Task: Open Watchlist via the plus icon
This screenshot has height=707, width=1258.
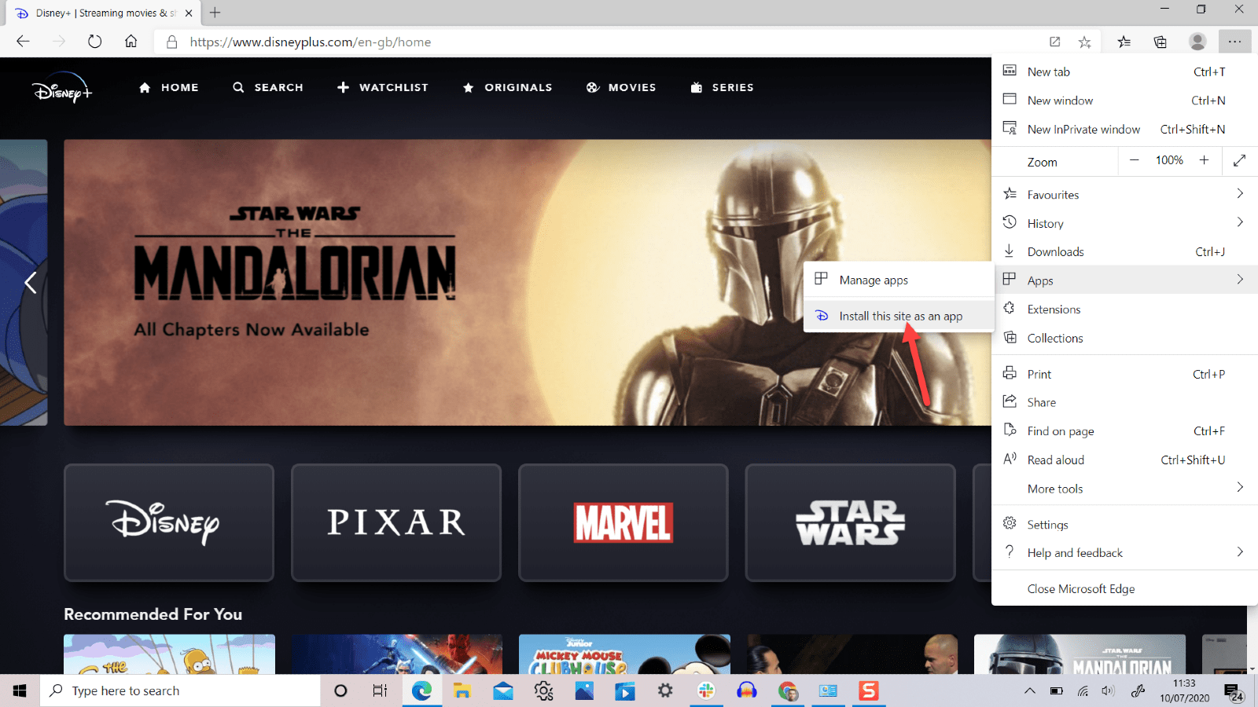Action: pyautogui.click(x=343, y=87)
